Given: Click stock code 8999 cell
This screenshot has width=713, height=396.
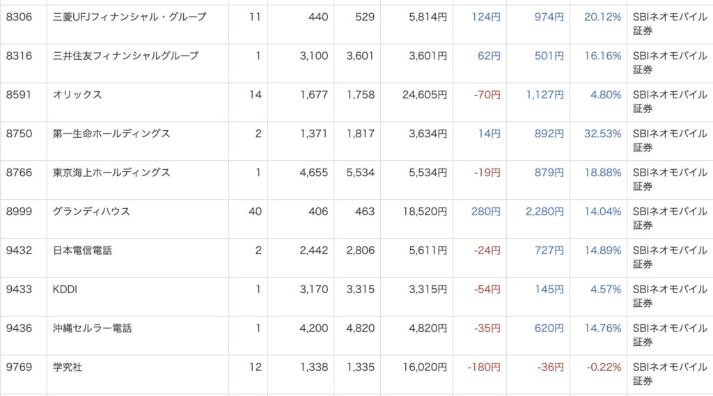Looking at the screenshot, I should (x=19, y=212).
